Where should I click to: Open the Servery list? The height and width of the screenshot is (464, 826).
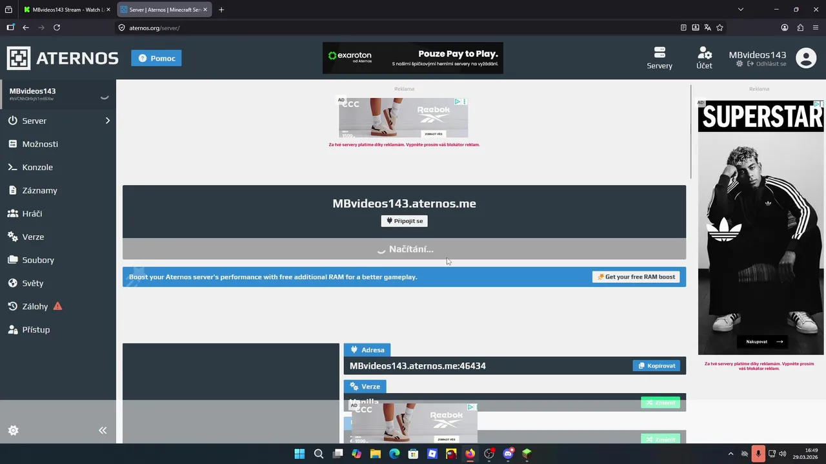pos(660,58)
